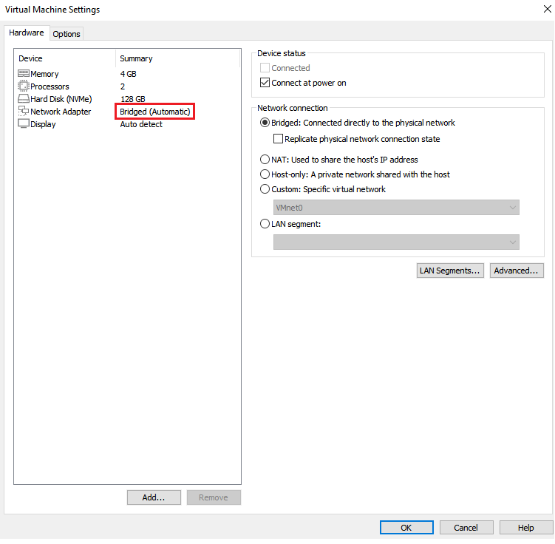The height and width of the screenshot is (544, 555).
Task: Expand the LAN segment dropdown list
Action: coord(396,242)
